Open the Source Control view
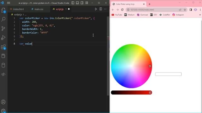202x113 pixels. [x=3, y=29]
